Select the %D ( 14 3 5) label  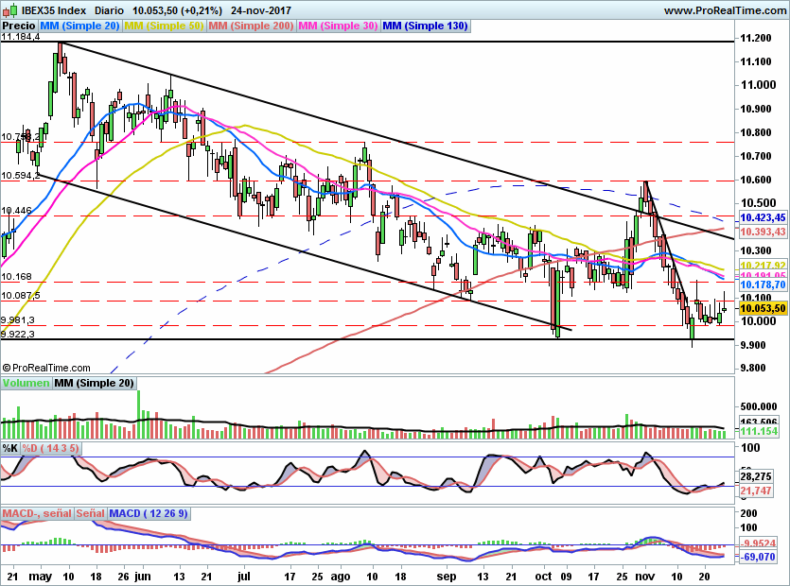coord(50,448)
